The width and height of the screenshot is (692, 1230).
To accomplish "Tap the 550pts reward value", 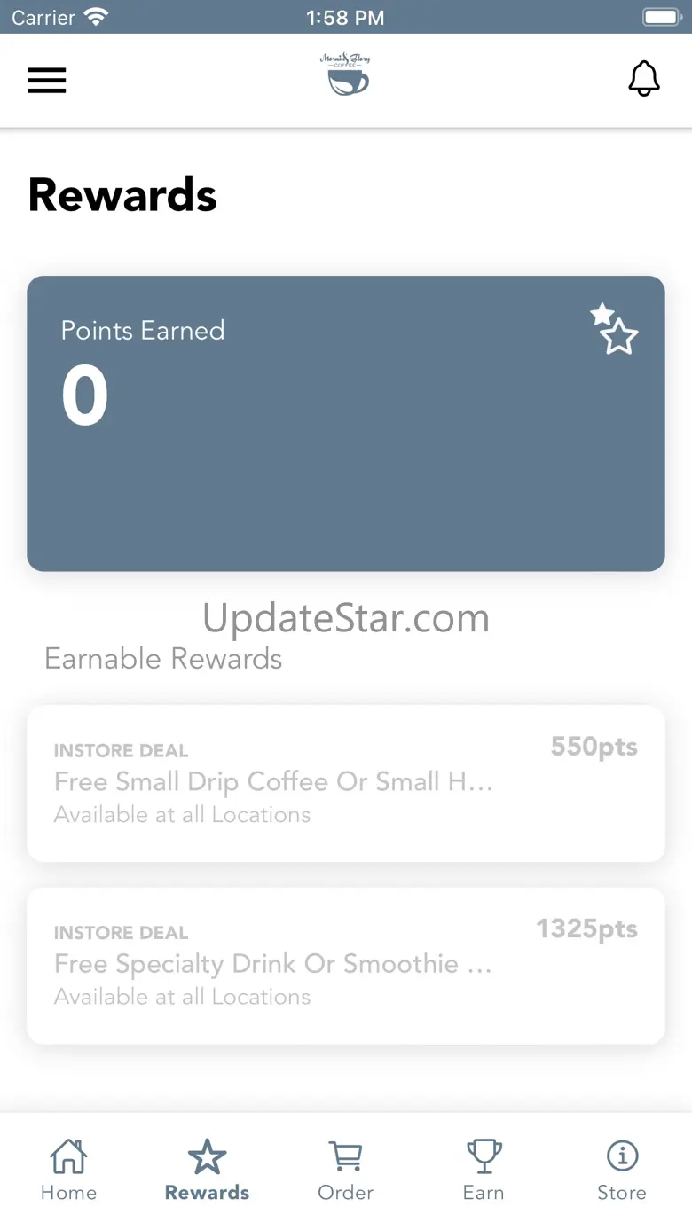I will [x=594, y=747].
